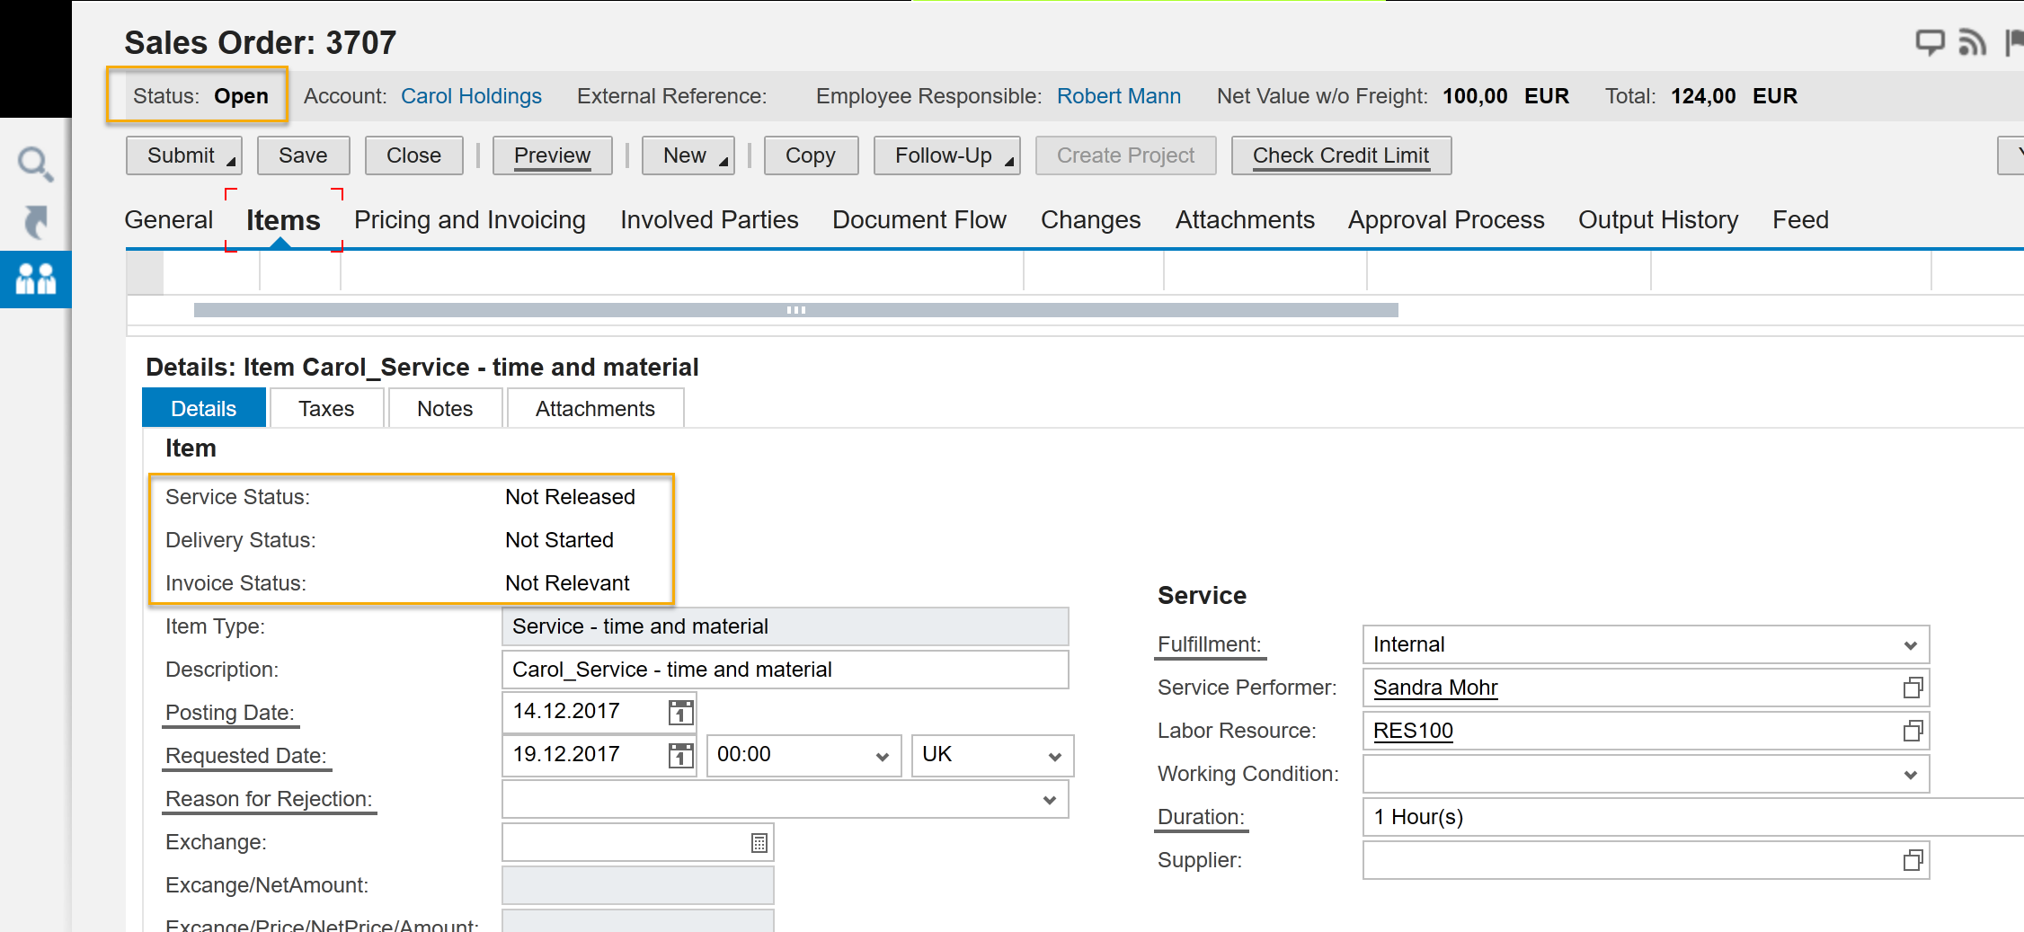The width and height of the screenshot is (2024, 932).
Task: Click the 'Not Relevant' invoice status
Action: tap(567, 583)
